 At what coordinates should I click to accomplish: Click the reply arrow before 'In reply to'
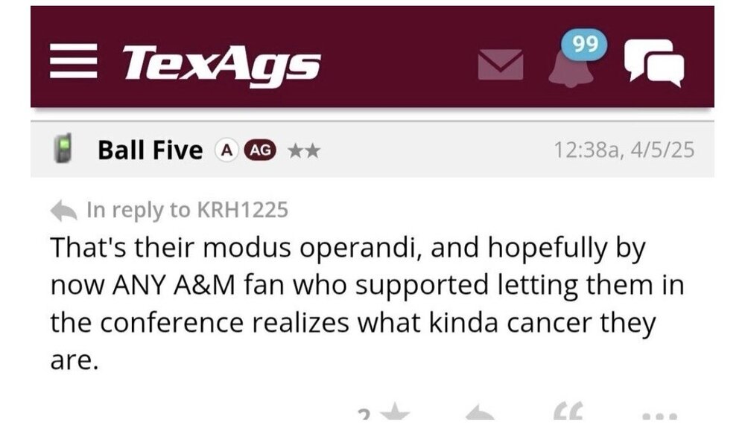[x=64, y=211]
